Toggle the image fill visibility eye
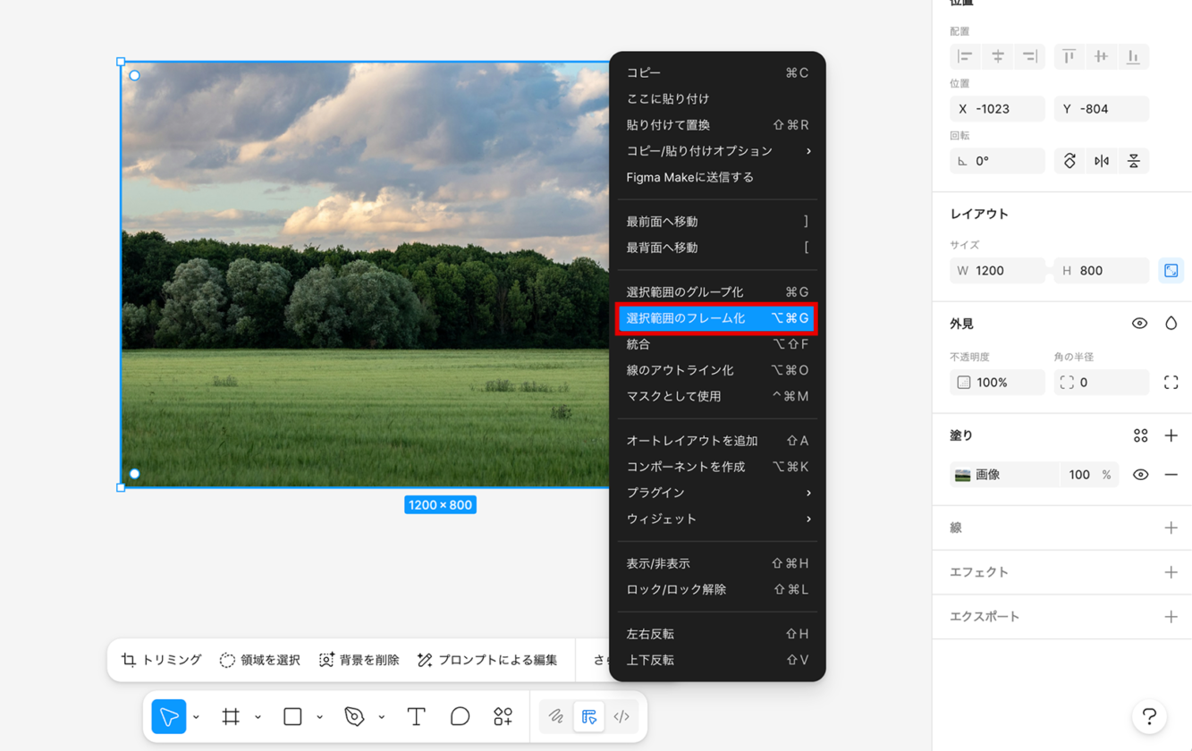1192x751 pixels. [x=1140, y=475]
